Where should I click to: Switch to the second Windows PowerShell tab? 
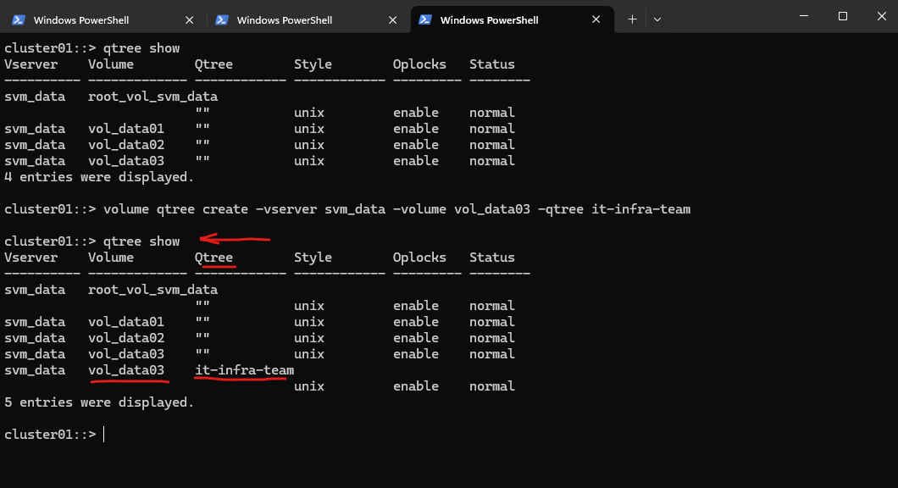pos(297,19)
